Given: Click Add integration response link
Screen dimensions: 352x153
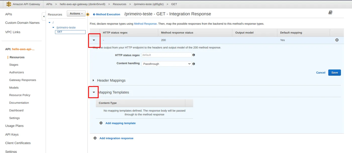Looking at the screenshot, I should coord(116,138).
